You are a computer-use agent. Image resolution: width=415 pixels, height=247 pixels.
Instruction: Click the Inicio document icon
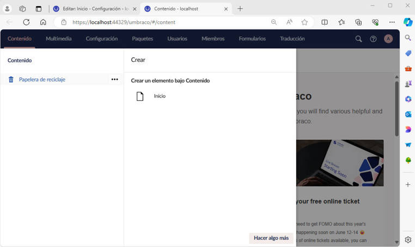click(x=140, y=96)
